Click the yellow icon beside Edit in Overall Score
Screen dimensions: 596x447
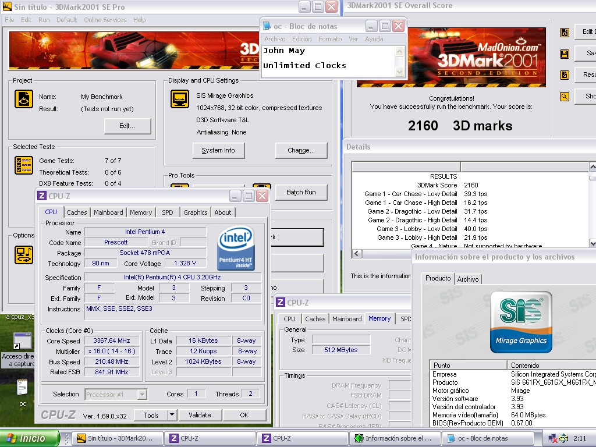565,33
